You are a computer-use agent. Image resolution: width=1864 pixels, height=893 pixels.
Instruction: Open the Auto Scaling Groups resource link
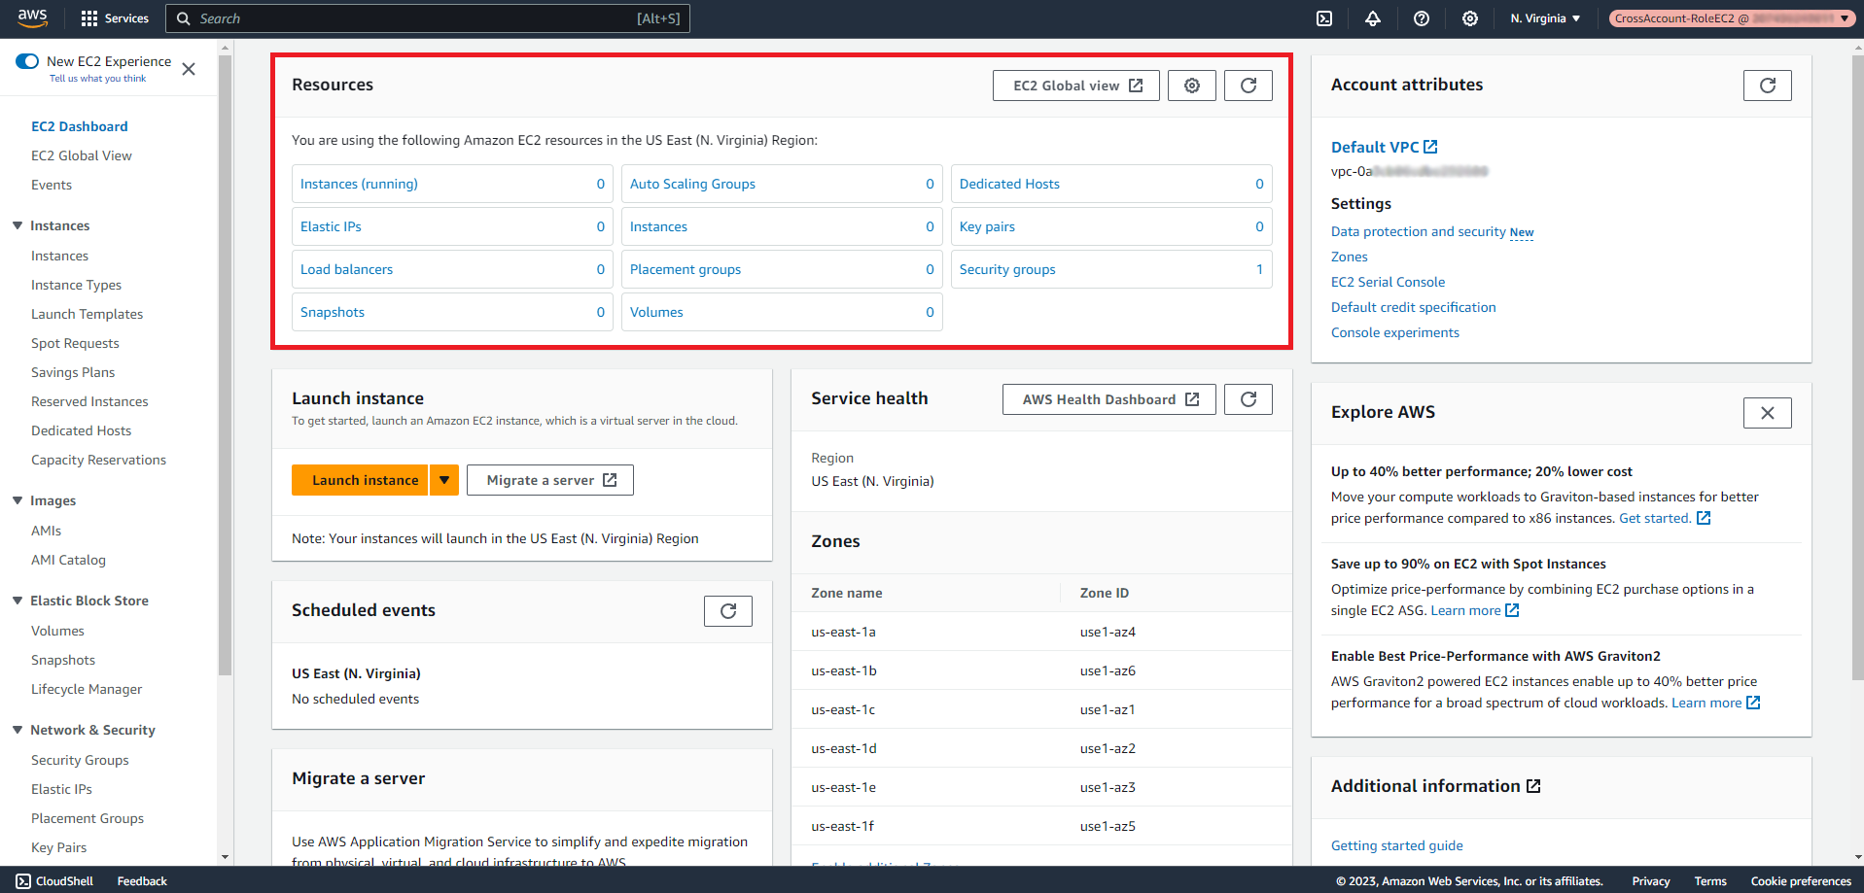(x=692, y=184)
